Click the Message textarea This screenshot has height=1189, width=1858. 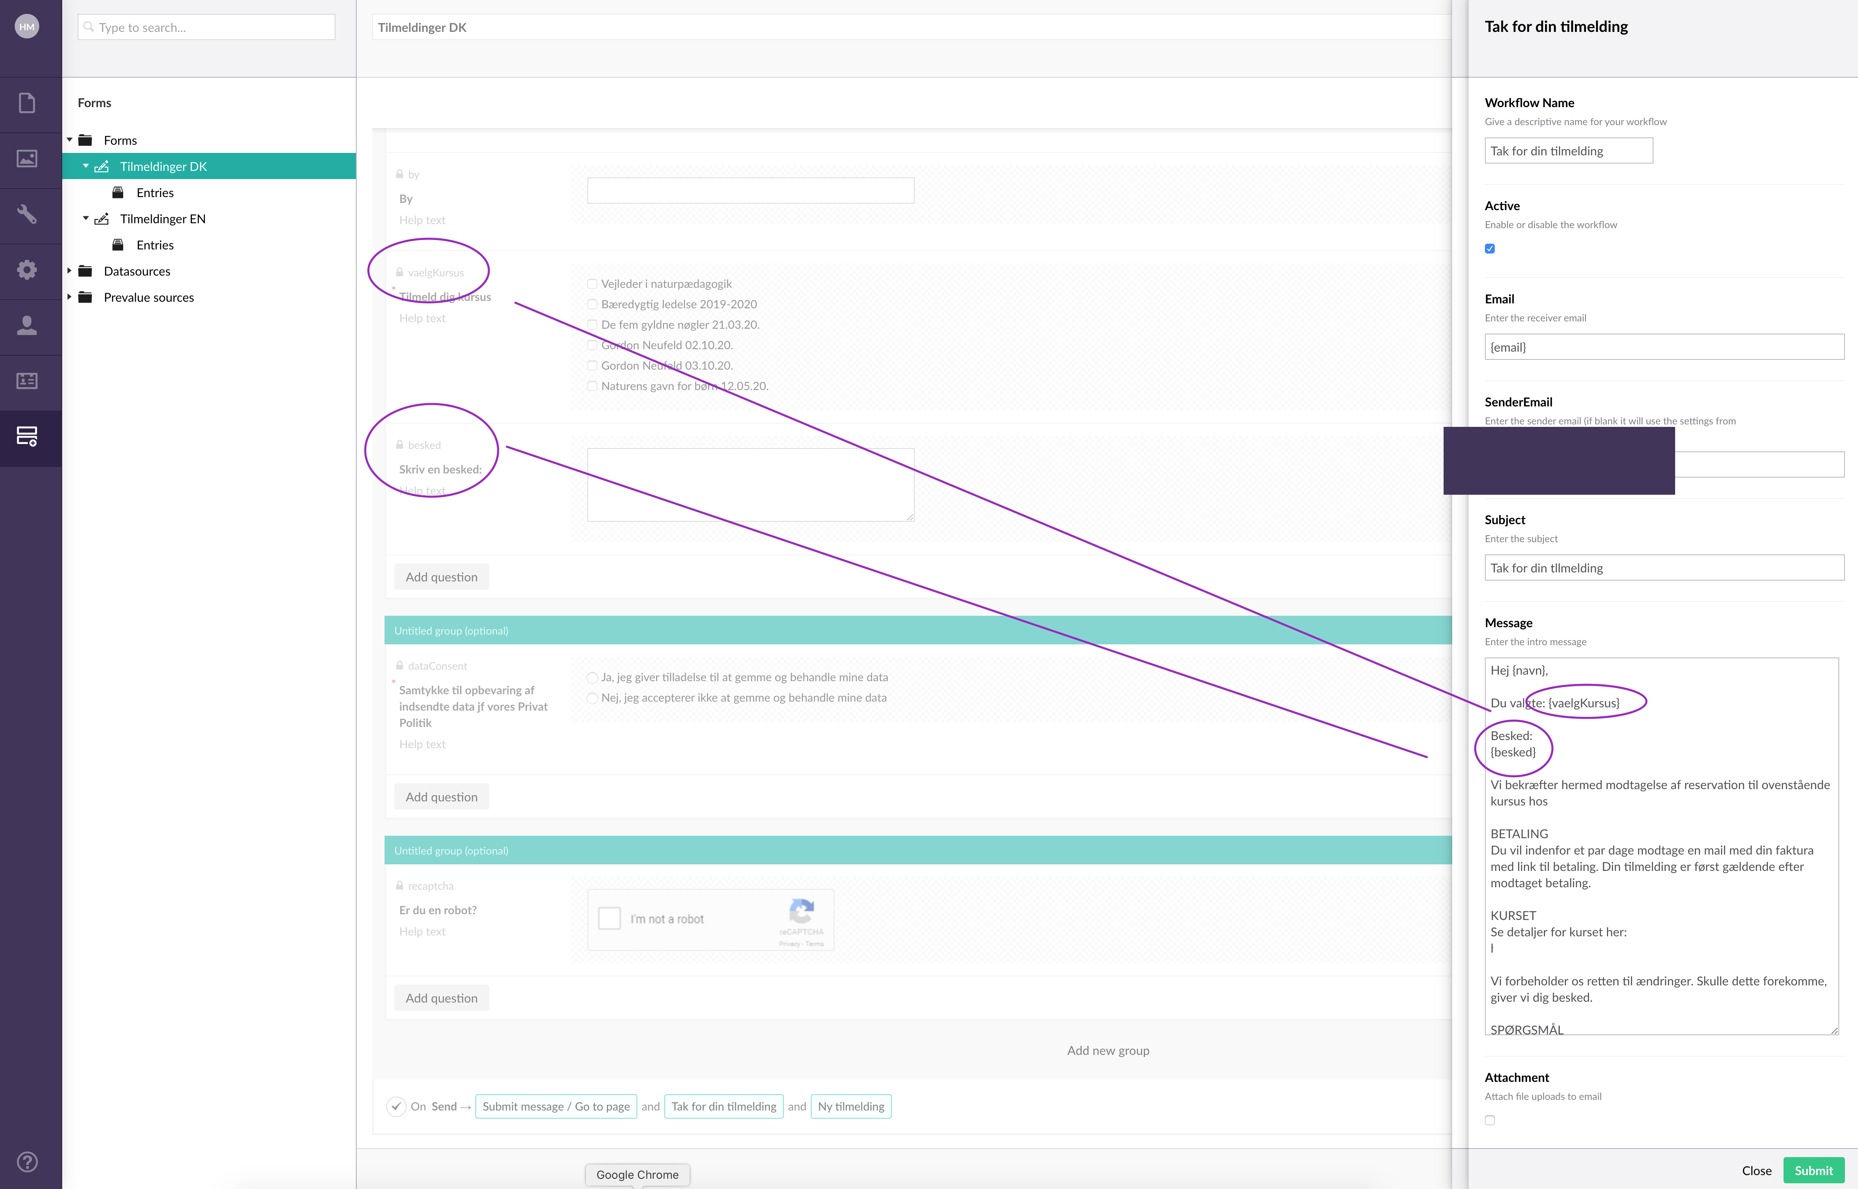[x=1661, y=846]
